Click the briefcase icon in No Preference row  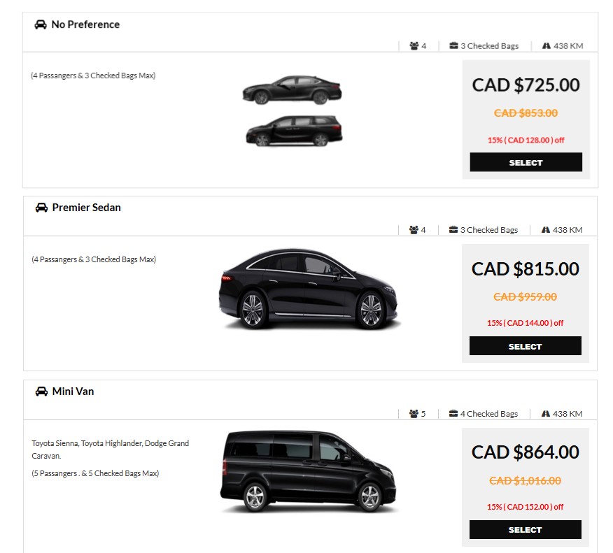453,46
